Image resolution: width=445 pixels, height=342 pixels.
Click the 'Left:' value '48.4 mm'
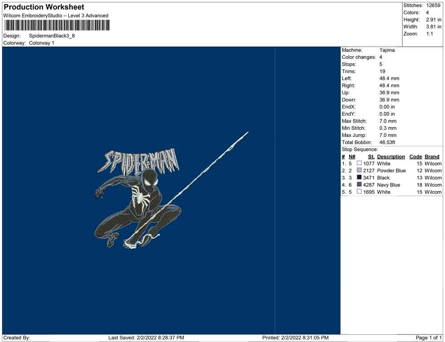389,79
